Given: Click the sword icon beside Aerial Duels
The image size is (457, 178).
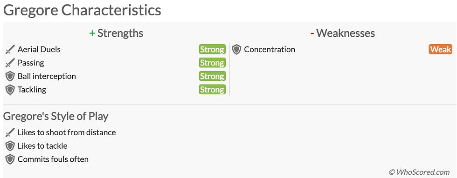Looking at the screenshot, I should coord(10,50).
